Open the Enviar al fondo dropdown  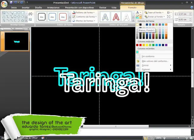tap(155, 17)
